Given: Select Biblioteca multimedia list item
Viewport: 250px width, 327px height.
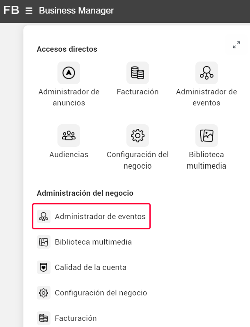Looking at the screenshot, I should (91, 242).
